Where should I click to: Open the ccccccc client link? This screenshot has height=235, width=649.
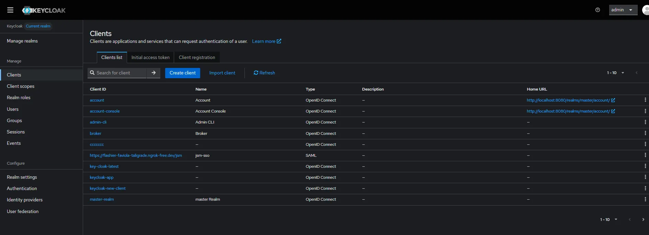(97, 144)
